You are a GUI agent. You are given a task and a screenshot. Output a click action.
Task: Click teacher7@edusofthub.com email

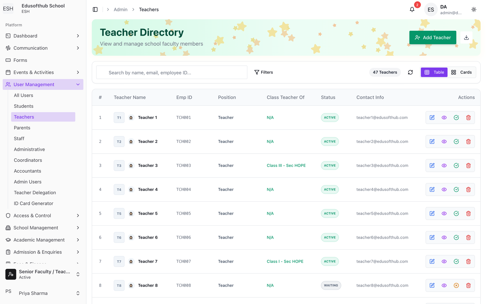click(382, 261)
